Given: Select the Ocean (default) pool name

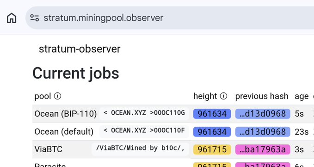Looking at the screenshot, I should (x=64, y=131).
